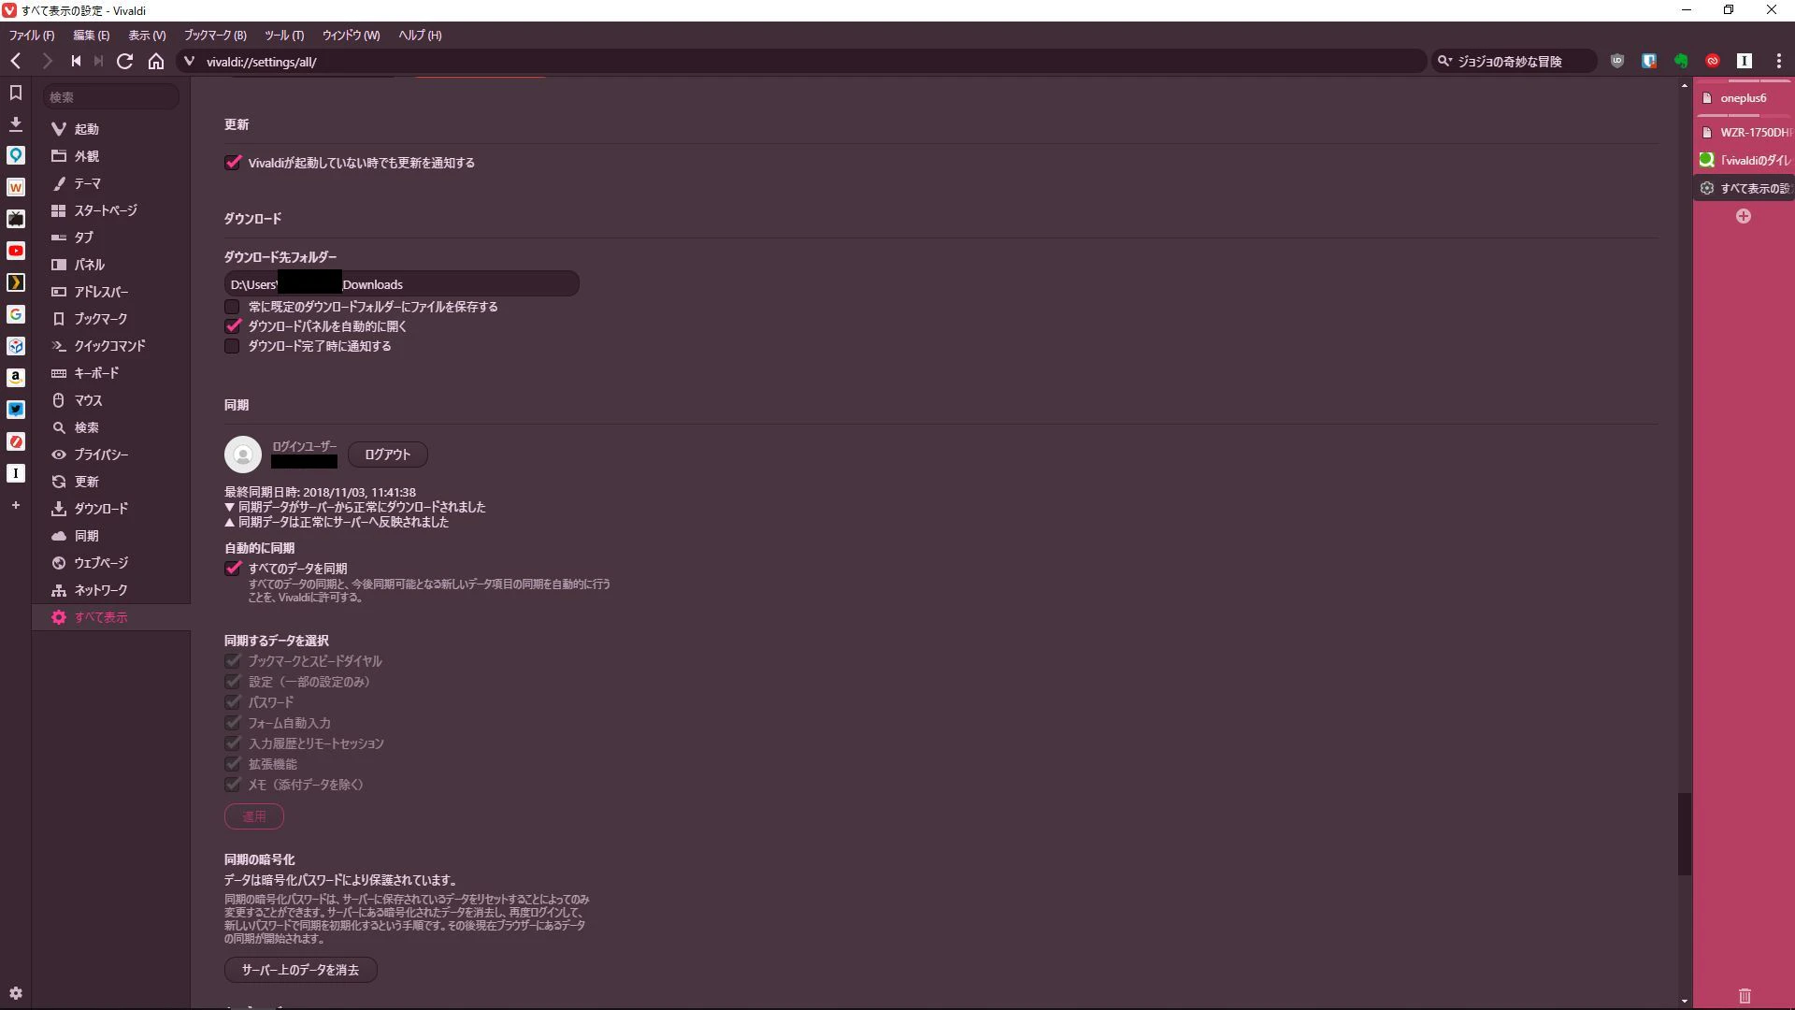Viewport: 1795px width, 1010px height.
Task: Click the 適用 apply button
Action: [x=254, y=816]
